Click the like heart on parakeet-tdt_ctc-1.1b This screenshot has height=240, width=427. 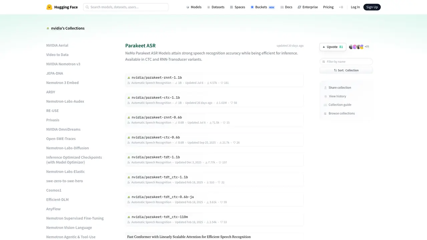pos(219,182)
